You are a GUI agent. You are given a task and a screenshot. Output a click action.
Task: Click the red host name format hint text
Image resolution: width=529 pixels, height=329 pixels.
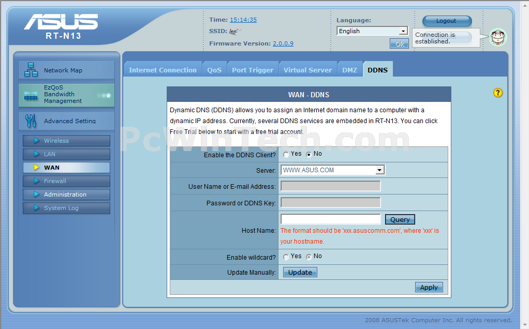coord(360,236)
